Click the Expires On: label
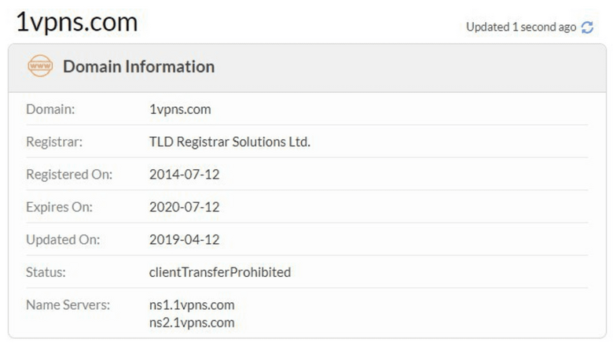This screenshot has width=613, height=354. click(59, 207)
